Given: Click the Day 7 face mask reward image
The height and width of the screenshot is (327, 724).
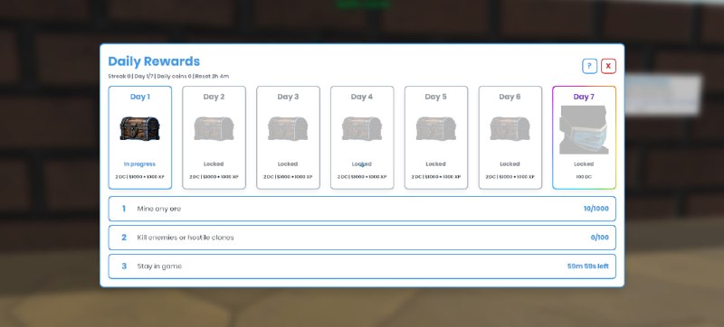Looking at the screenshot, I should tap(584, 130).
